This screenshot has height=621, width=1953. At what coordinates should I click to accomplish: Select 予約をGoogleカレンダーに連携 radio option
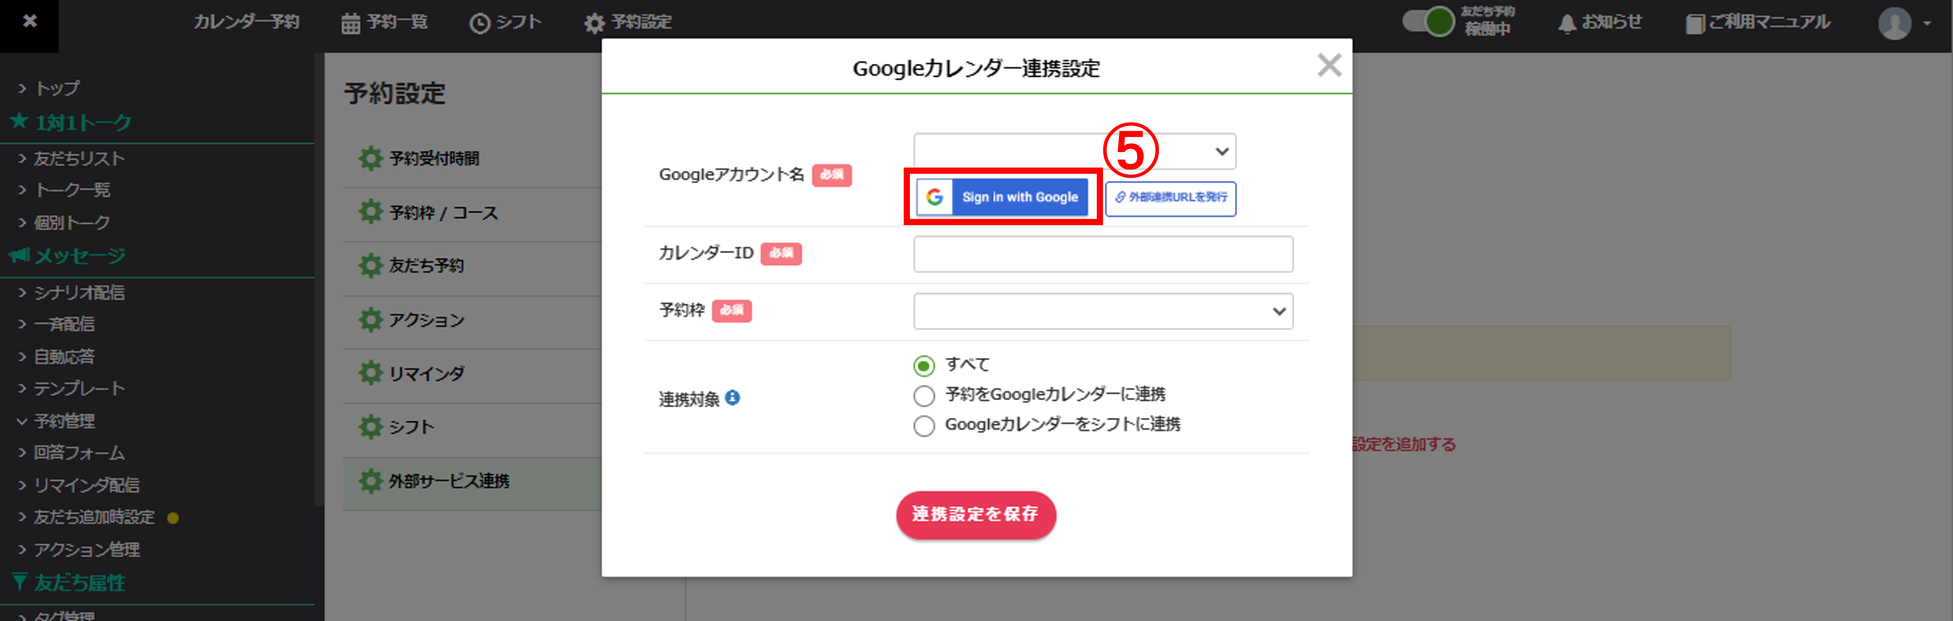click(923, 395)
